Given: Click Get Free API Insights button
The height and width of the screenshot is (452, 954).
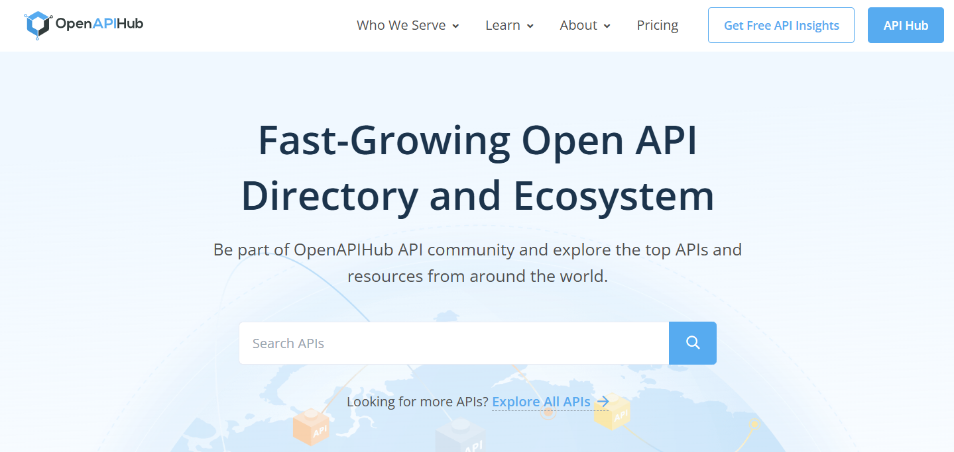Looking at the screenshot, I should coord(781,25).
